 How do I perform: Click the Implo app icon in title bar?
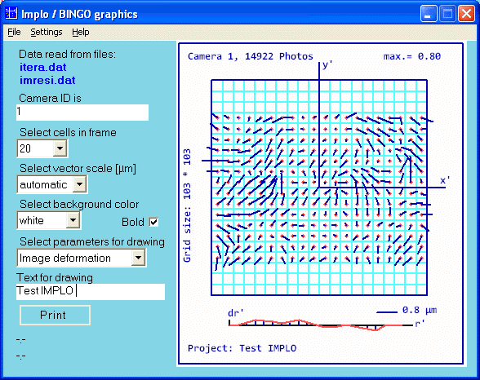coord(11,13)
